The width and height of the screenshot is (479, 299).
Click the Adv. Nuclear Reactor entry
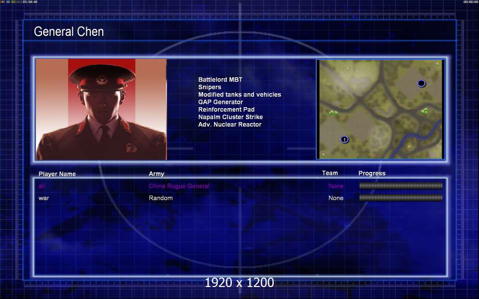[x=230, y=125]
